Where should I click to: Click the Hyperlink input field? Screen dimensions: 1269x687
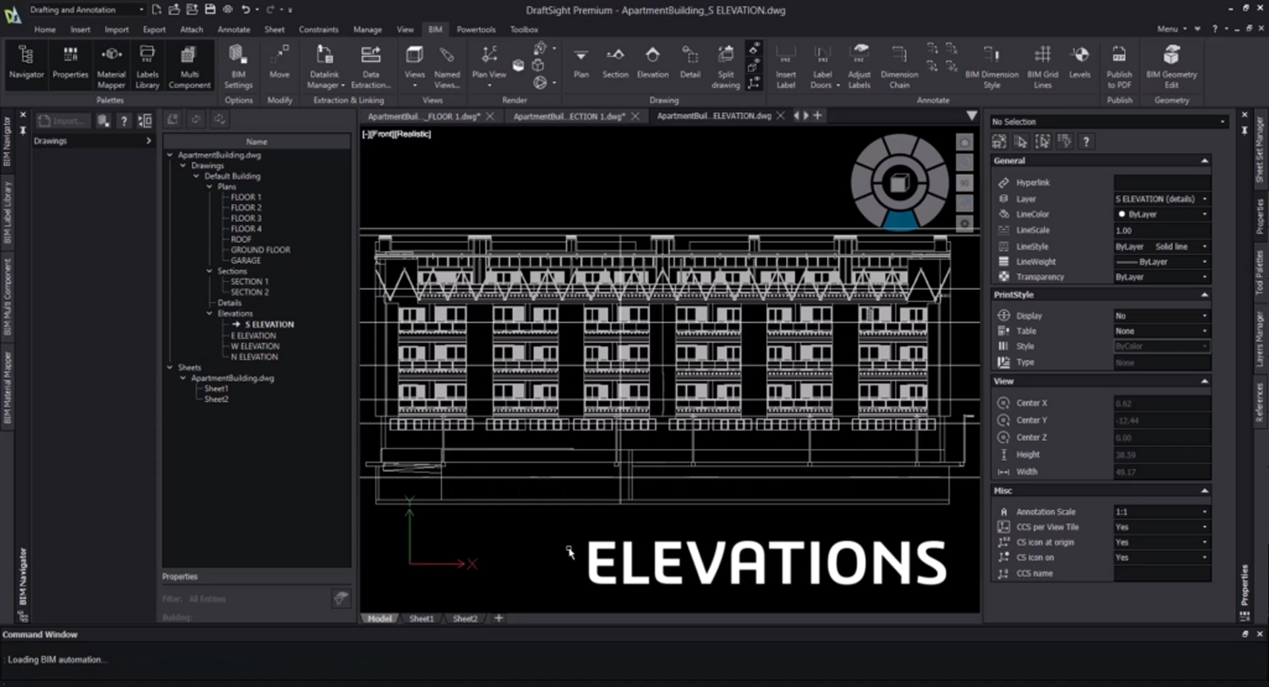point(1162,183)
